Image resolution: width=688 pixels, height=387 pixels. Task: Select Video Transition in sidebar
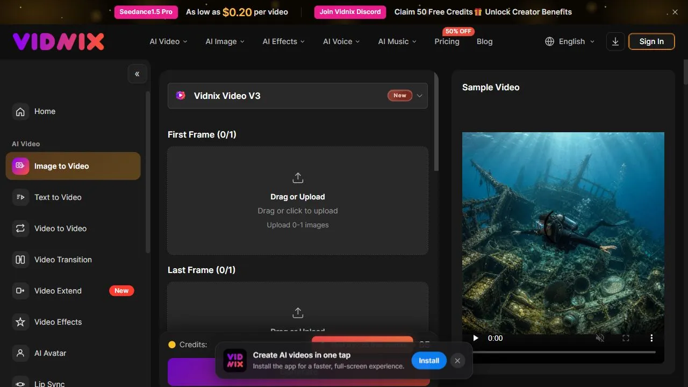coord(73,260)
